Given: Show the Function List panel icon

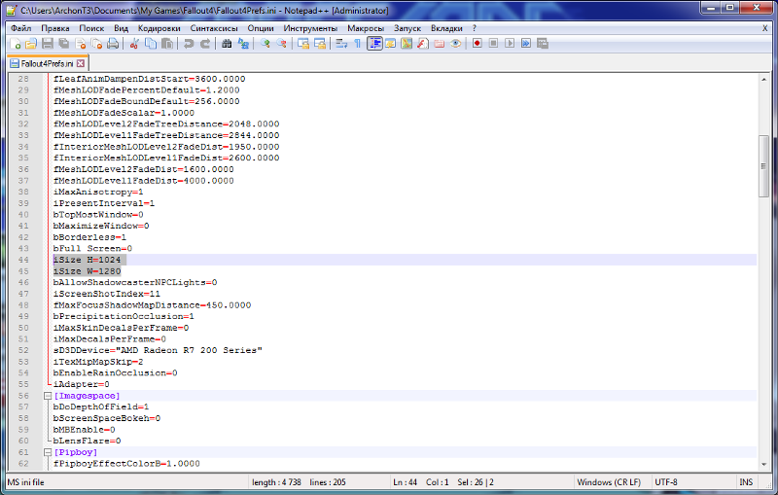Looking at the screenshot, I should 423,44.
